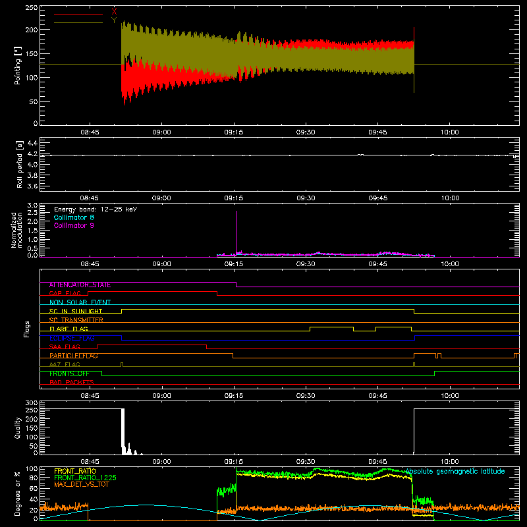Select the green FRONT_RATIO_1225 legend entry
The image size is (527, 527).
pos(86,478)
